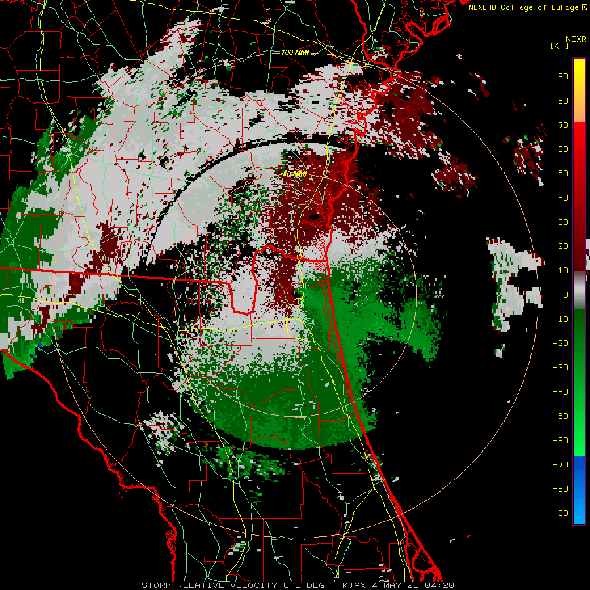Click the 70 value on velocity scale
590x590 pixels.
click(563, 125)
